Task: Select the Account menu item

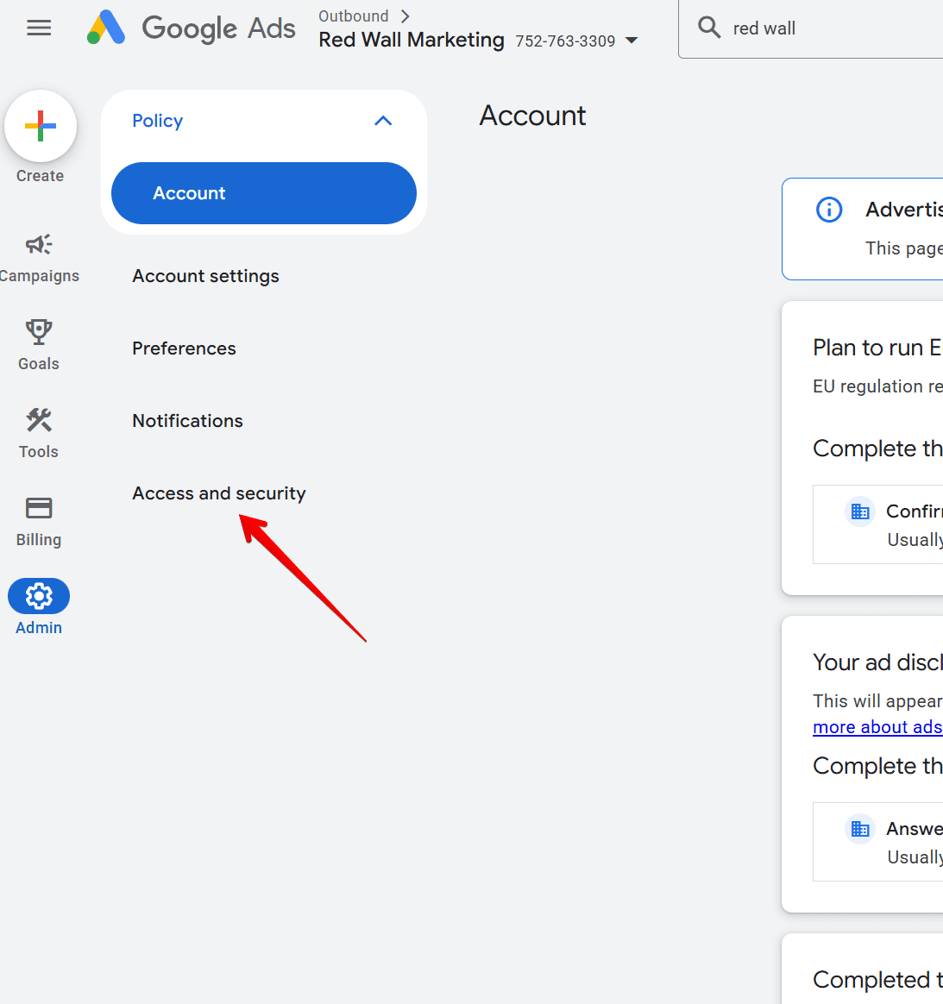Action: point(264,193)
